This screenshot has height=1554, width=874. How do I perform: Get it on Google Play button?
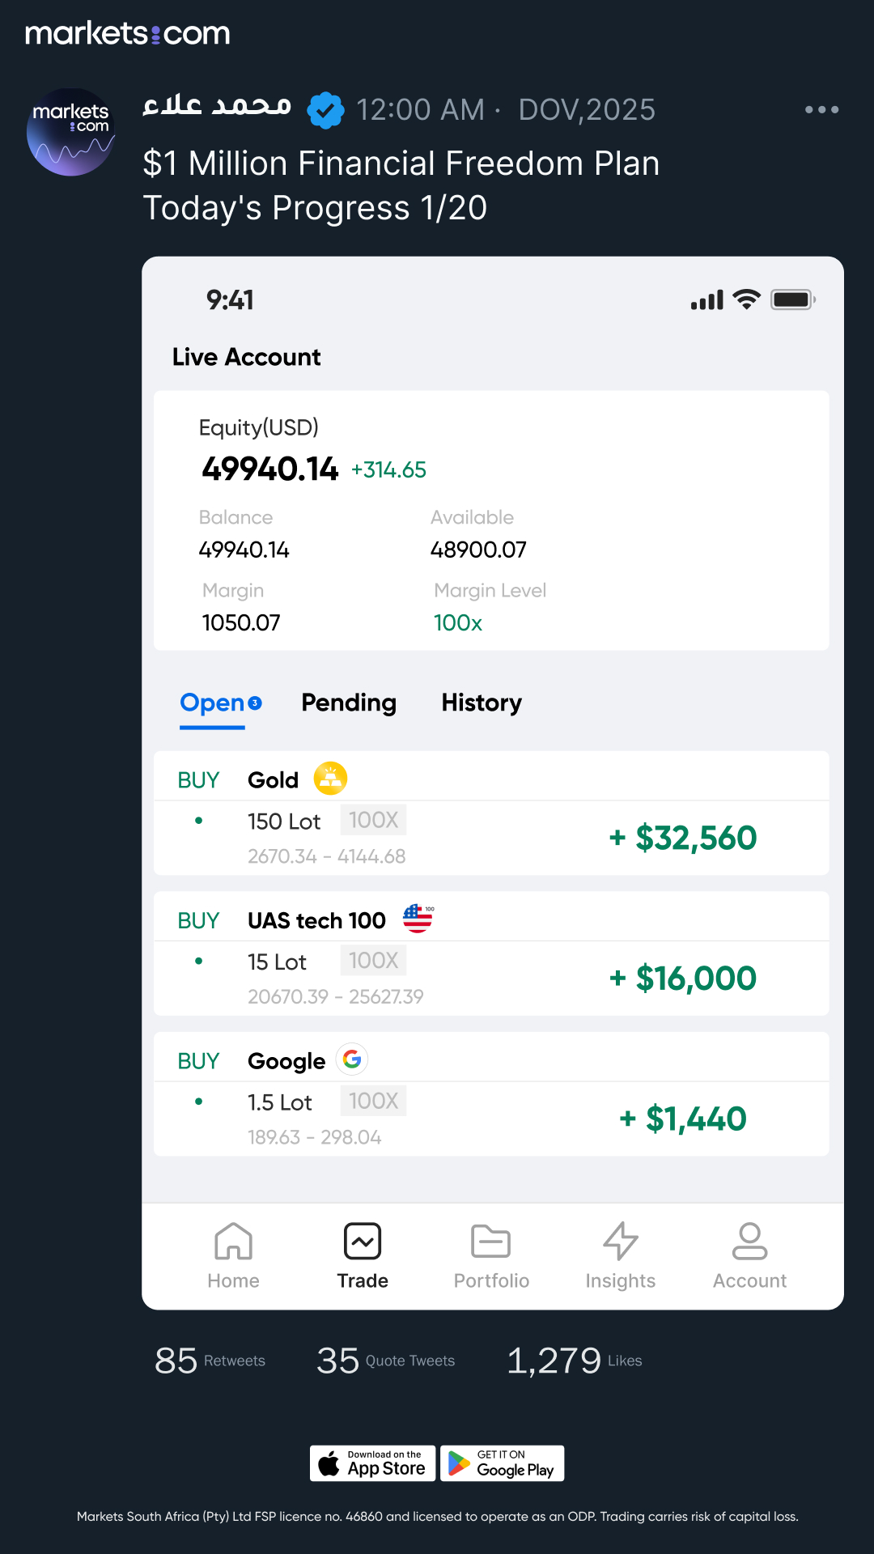point(503,1463)
